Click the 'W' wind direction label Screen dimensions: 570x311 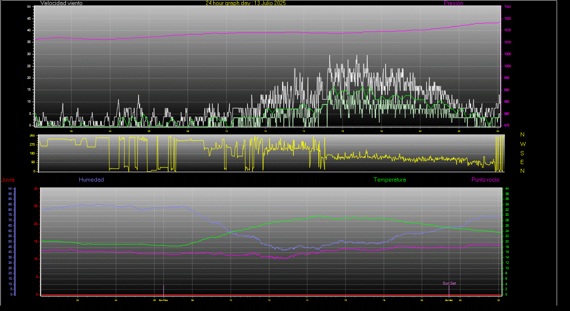(x=523, y=144)
